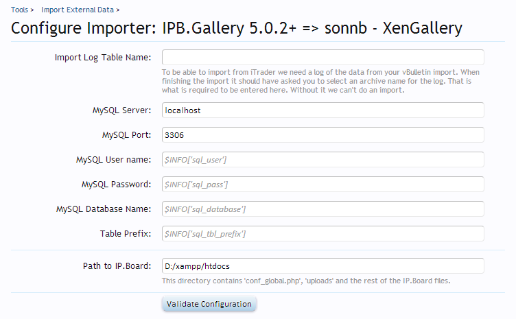Go to Import External Data breadcrumb
The height and width of the screenshot is (319, 516).
pyautogui.click(x=77, y=10)
